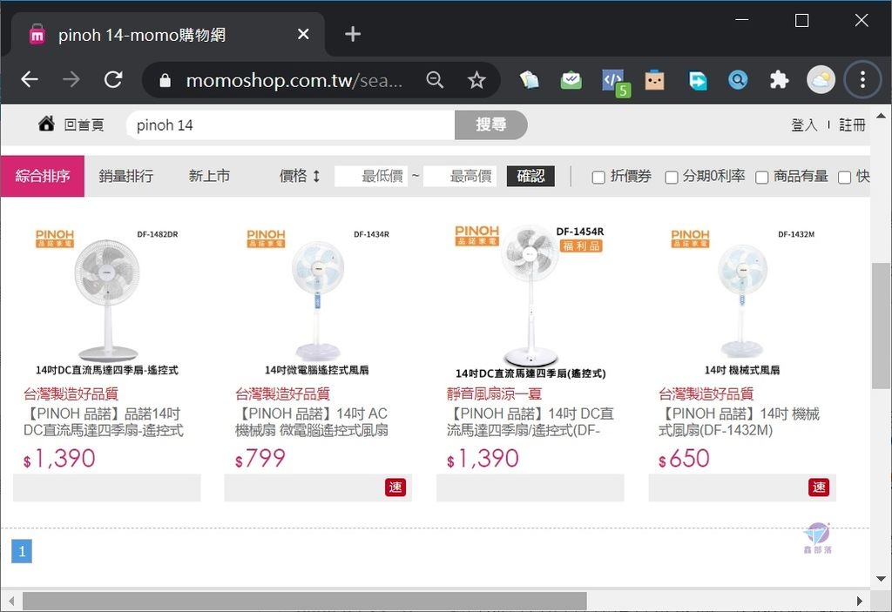
Task: Open the code extension with badge 5
Action: pyautogui.click(x=616, y=82)
